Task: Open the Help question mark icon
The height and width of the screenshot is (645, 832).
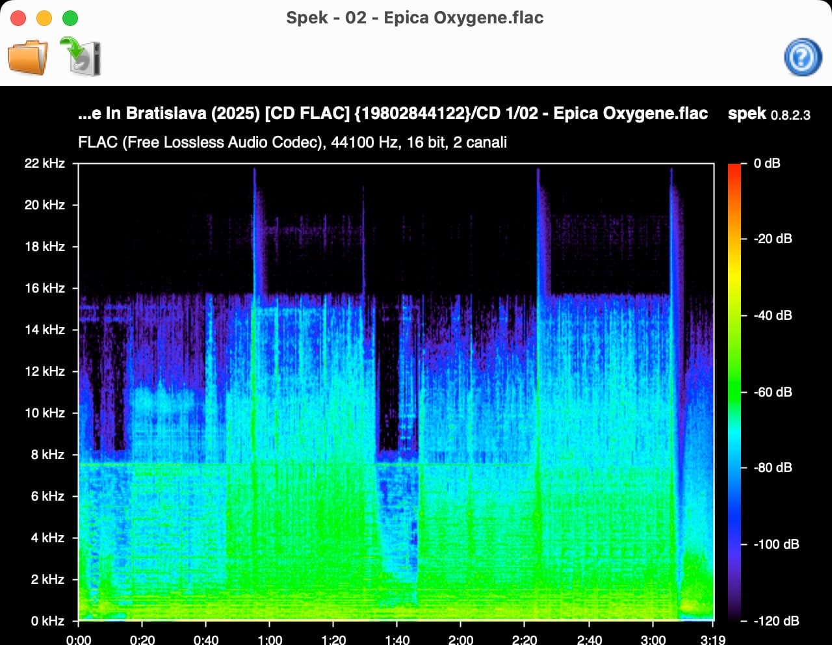Action: 803,58
